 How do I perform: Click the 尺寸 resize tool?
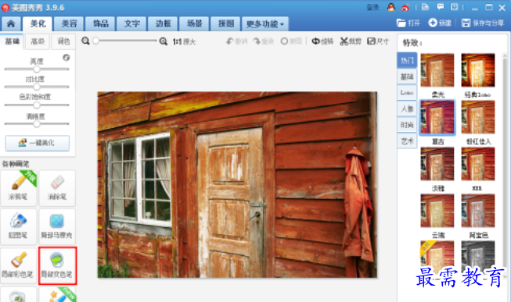click(x=378, y=41)
